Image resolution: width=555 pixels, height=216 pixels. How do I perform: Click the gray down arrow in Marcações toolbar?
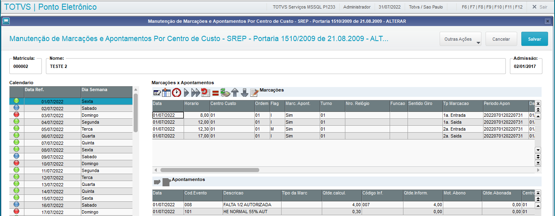coord(244,93)
